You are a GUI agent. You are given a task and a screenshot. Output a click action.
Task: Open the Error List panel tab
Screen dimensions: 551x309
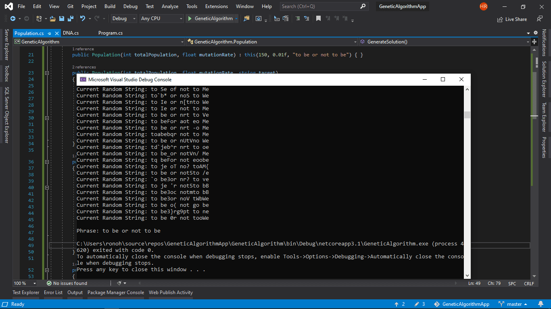pyautogui.click(x=53, y=293)
